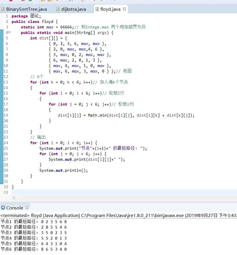Click line number 19 in the gutter

pyautogui.click(x=6, y=115)
